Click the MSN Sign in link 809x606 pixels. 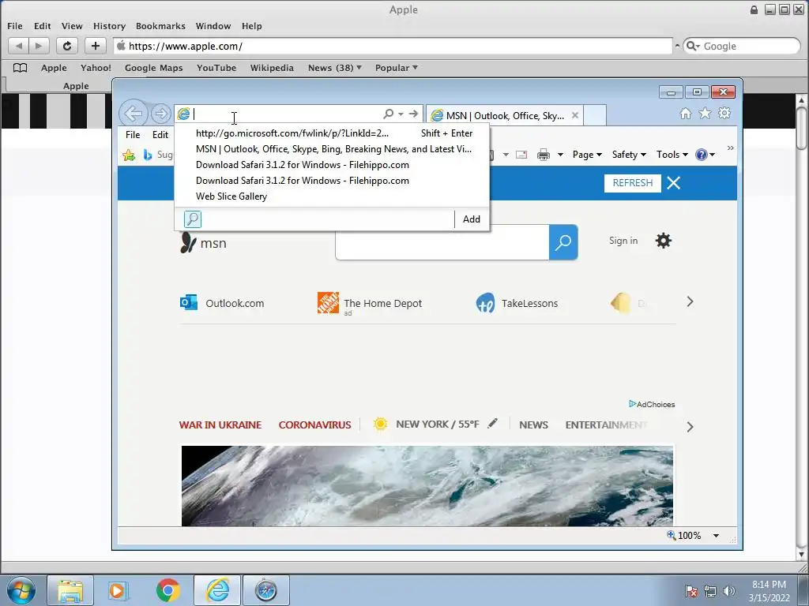click(623, 241)
